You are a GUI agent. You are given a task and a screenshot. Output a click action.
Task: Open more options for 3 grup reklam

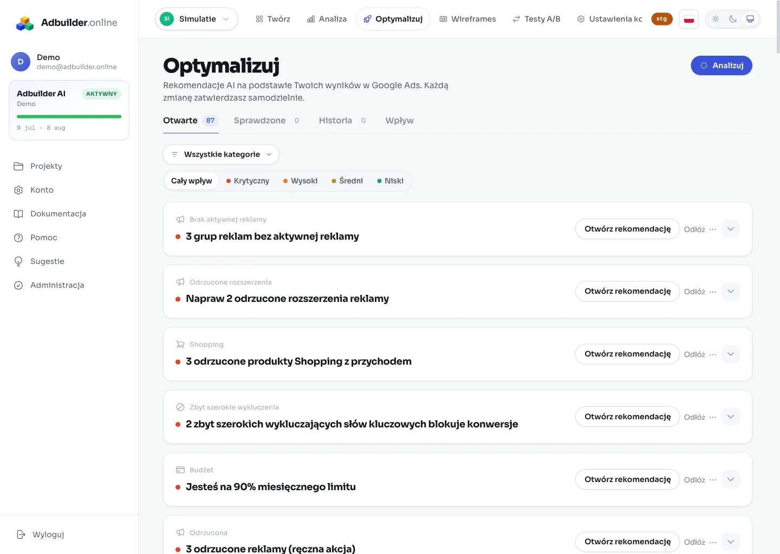click(x=713, y=229)
